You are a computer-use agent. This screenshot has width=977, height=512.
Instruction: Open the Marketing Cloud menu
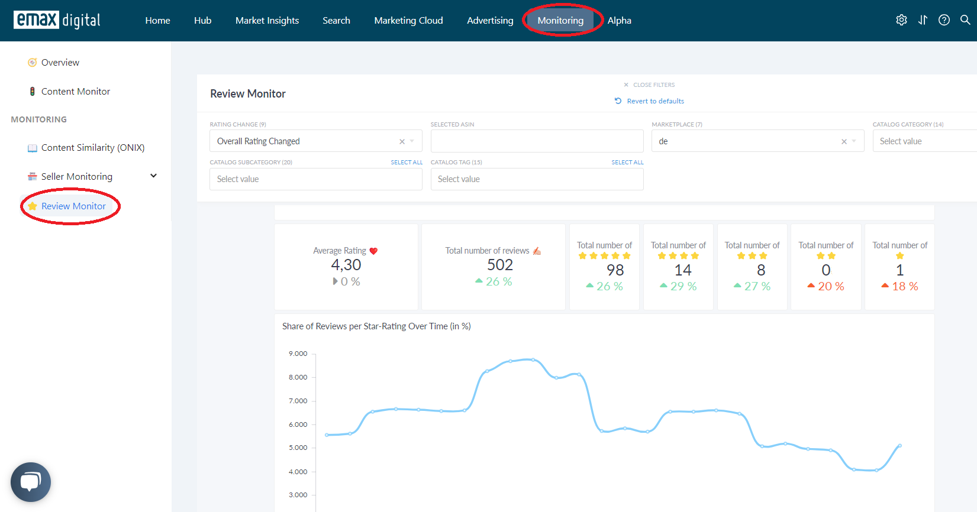click(408, 21)
